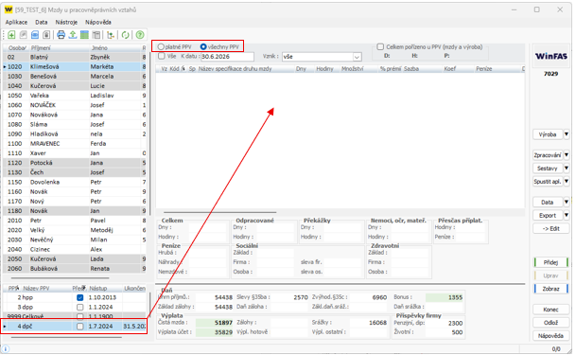Click the info icon in status bar
The height and width of the screenshot is (355, 576).
[6, 348]
